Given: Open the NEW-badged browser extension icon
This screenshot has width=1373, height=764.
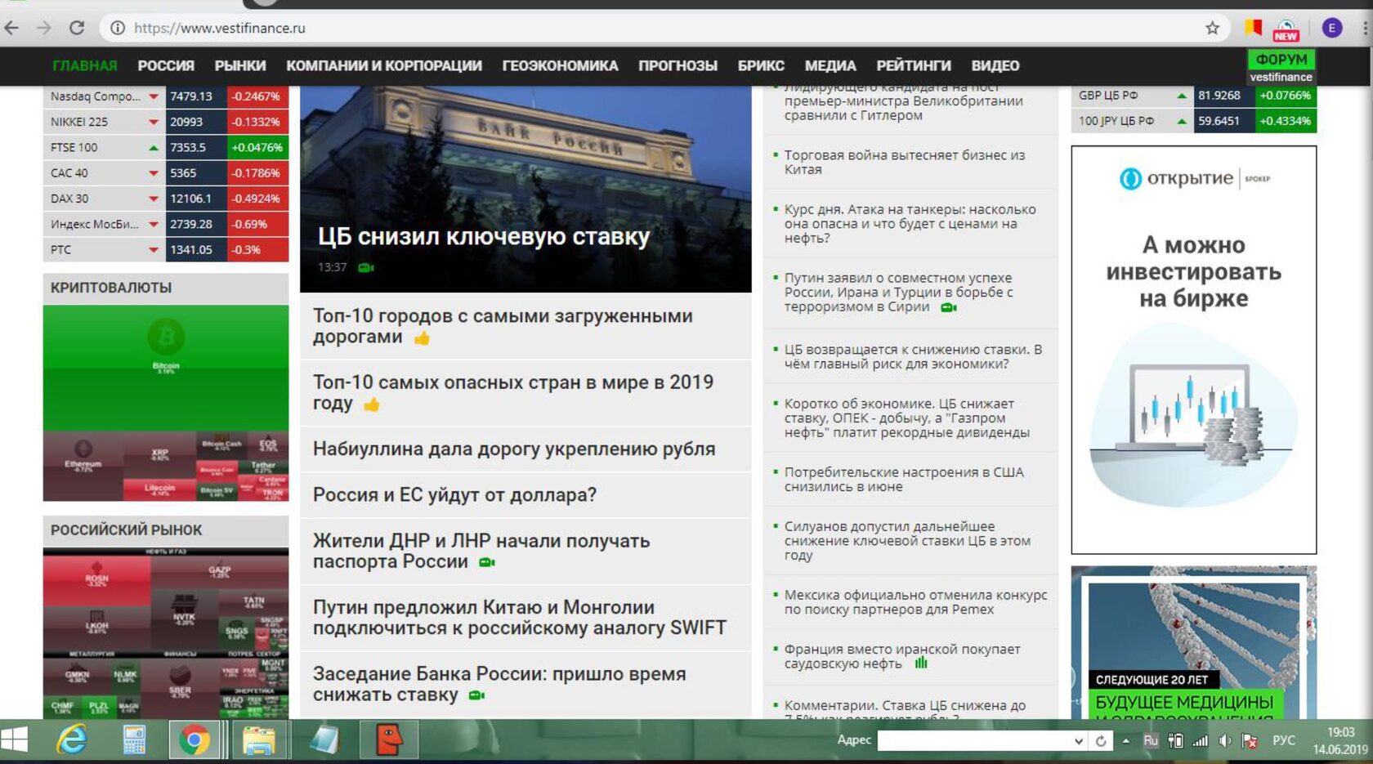Looking at the screenshot, I should [x=1286, y=29].
